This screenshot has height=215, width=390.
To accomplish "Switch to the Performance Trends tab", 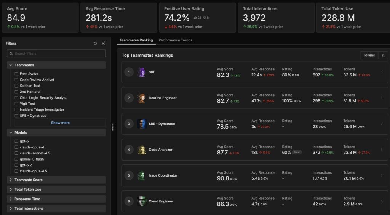I will (x=175, y=40).
